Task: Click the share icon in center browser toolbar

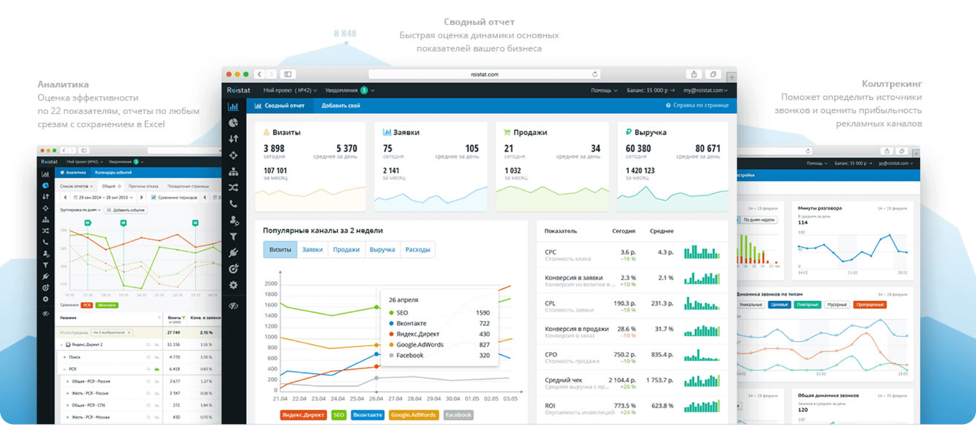Action: click(694, 74)
